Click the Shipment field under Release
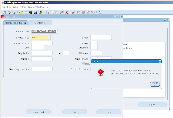The height and width of the screenshot is (118, 173). click(x=94, y=48)
